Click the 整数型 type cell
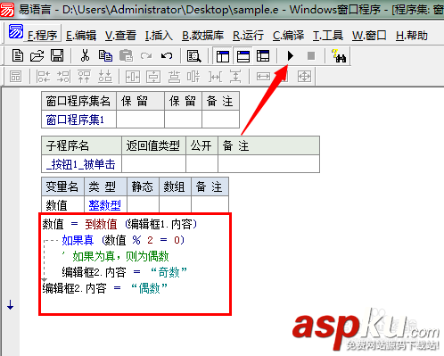The height and width of the screenshot is (356, 444). click(x=105, y=205)
